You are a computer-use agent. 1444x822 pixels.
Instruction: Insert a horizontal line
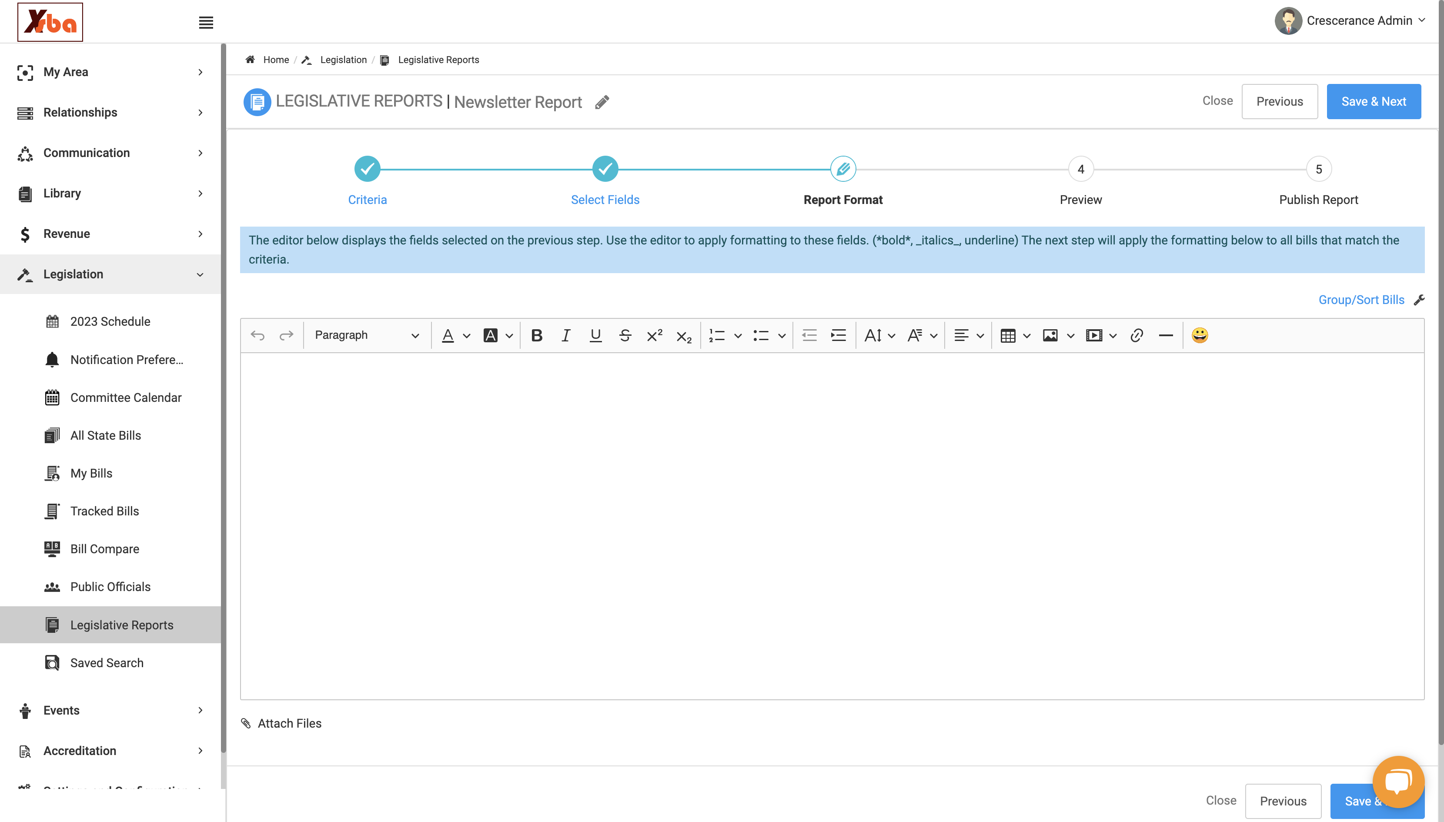[1166, 335]
